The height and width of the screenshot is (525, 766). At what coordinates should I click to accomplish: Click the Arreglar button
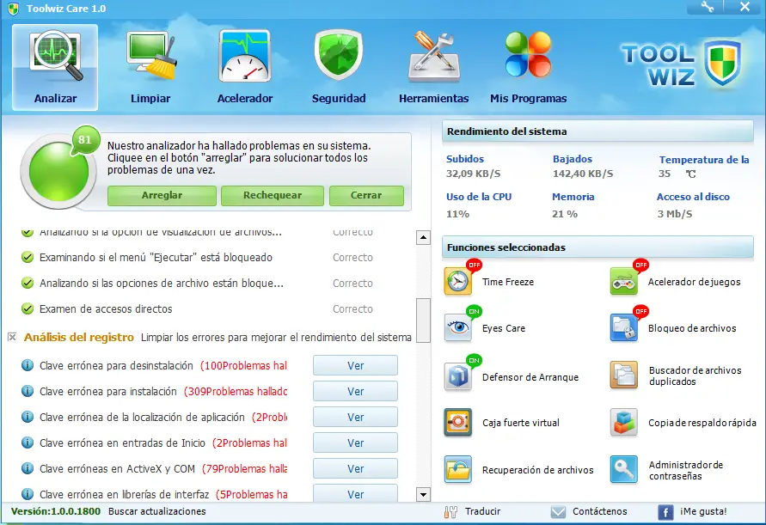coord(162,195)
